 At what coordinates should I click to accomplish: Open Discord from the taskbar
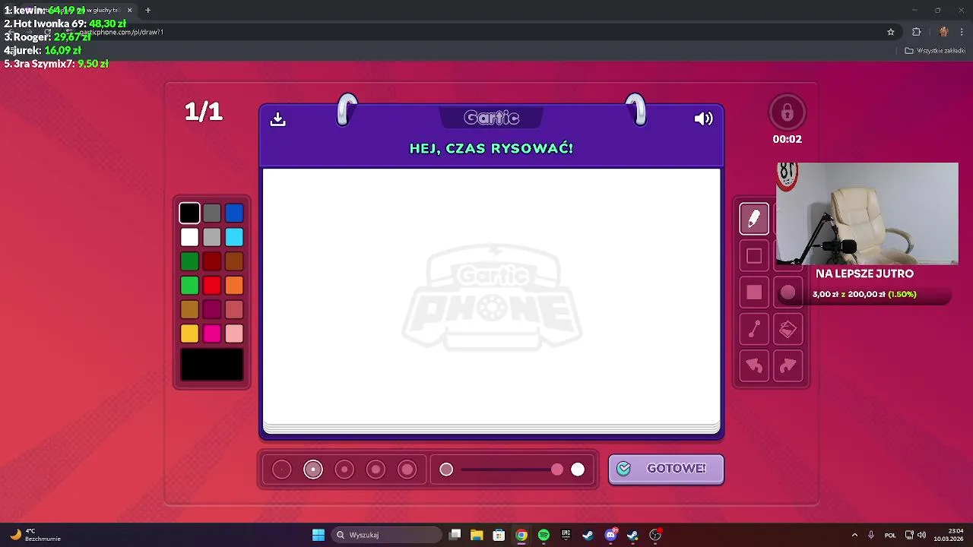tap(610, 535)
